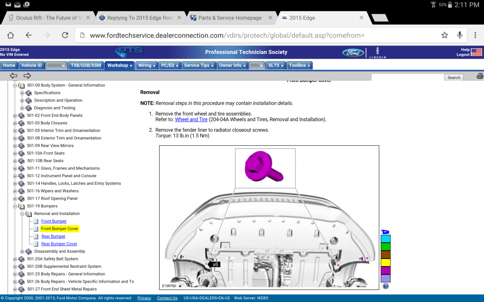
Task: Bookmark page with the star icon
Action: (x=444, y=35)
